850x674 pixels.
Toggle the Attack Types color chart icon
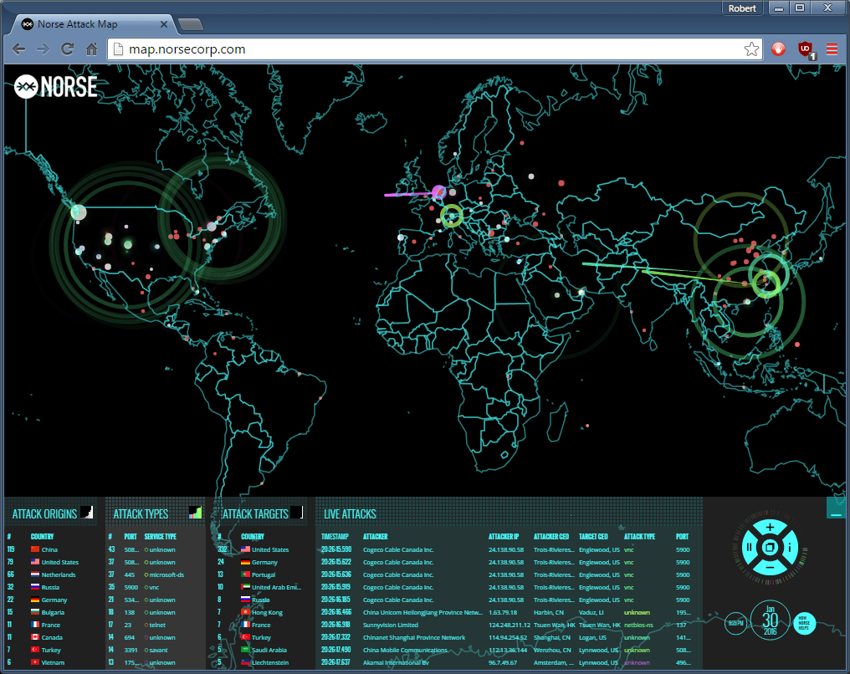[195, 512]
